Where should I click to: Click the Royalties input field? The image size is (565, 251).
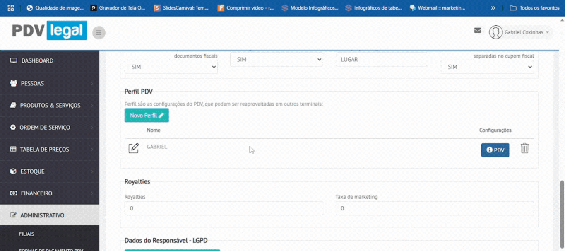224,208
